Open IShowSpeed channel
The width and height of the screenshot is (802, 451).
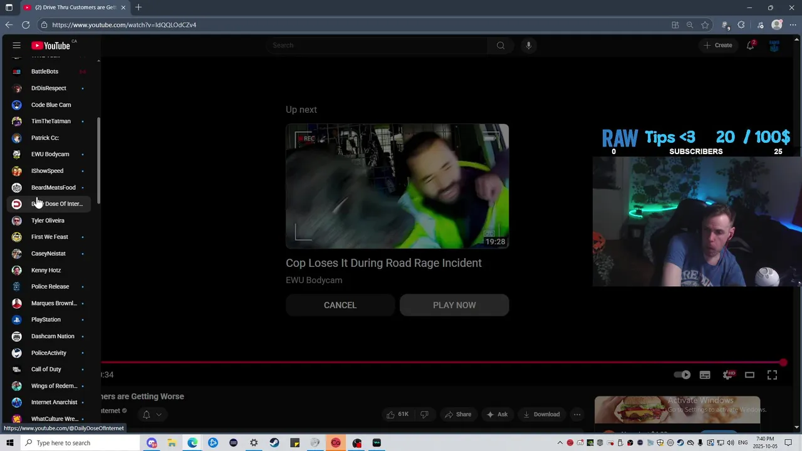(x=49, y=171)
